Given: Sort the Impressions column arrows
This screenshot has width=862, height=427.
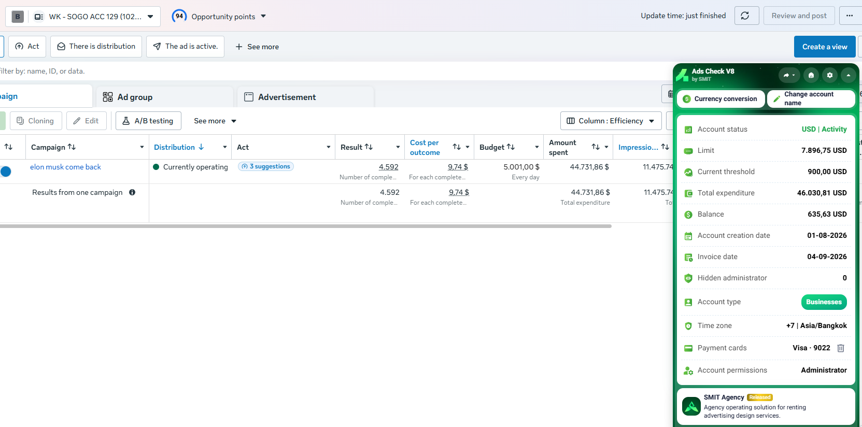Looking at the screenshot, I should click(665, 147).
